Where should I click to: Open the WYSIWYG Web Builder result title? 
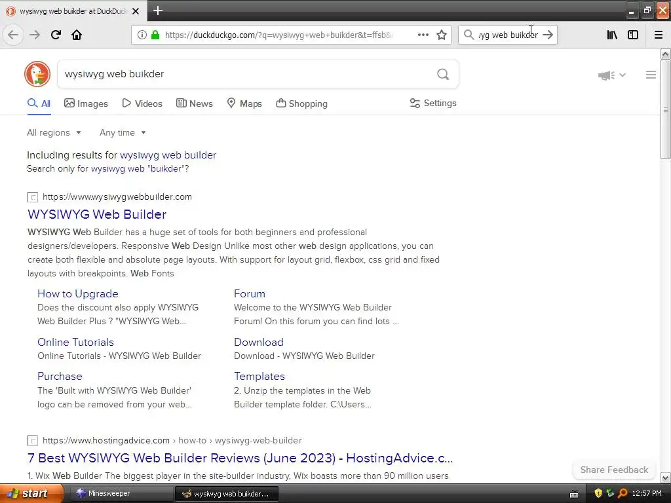pyautogui.click(x=97, y=214)
